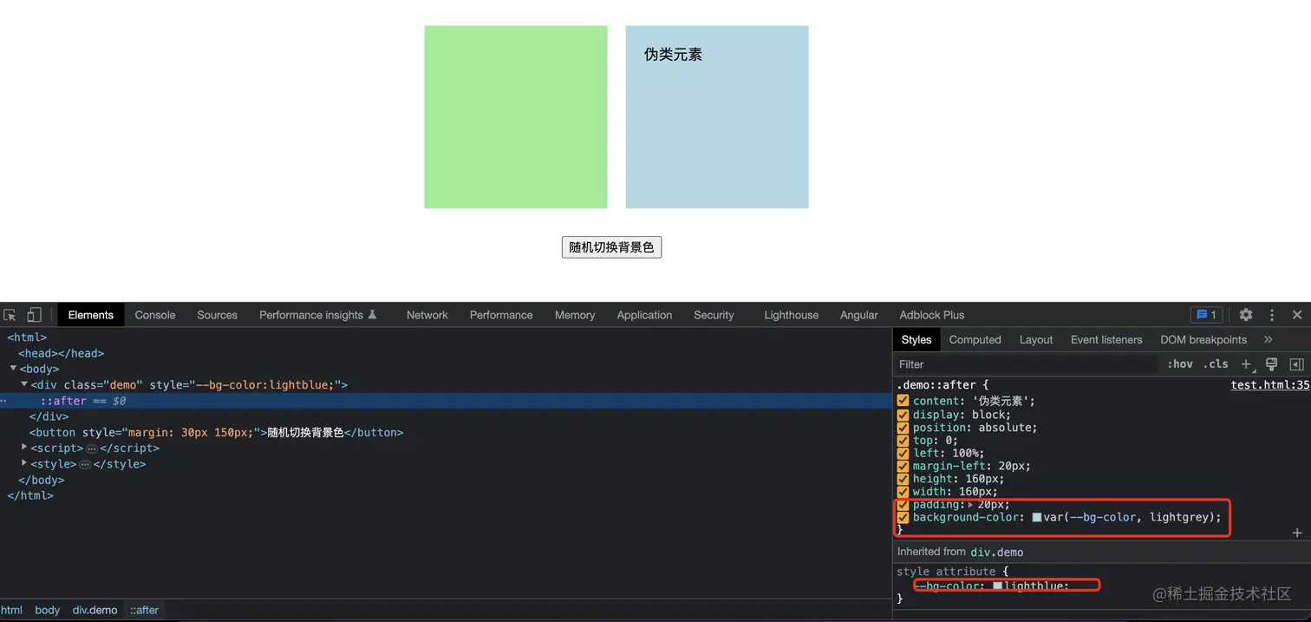The width and height of the screenshot is (1311, 622).
Task: Toggle the computed styles sidebar icon
Action: click(x=1297, y=364)
